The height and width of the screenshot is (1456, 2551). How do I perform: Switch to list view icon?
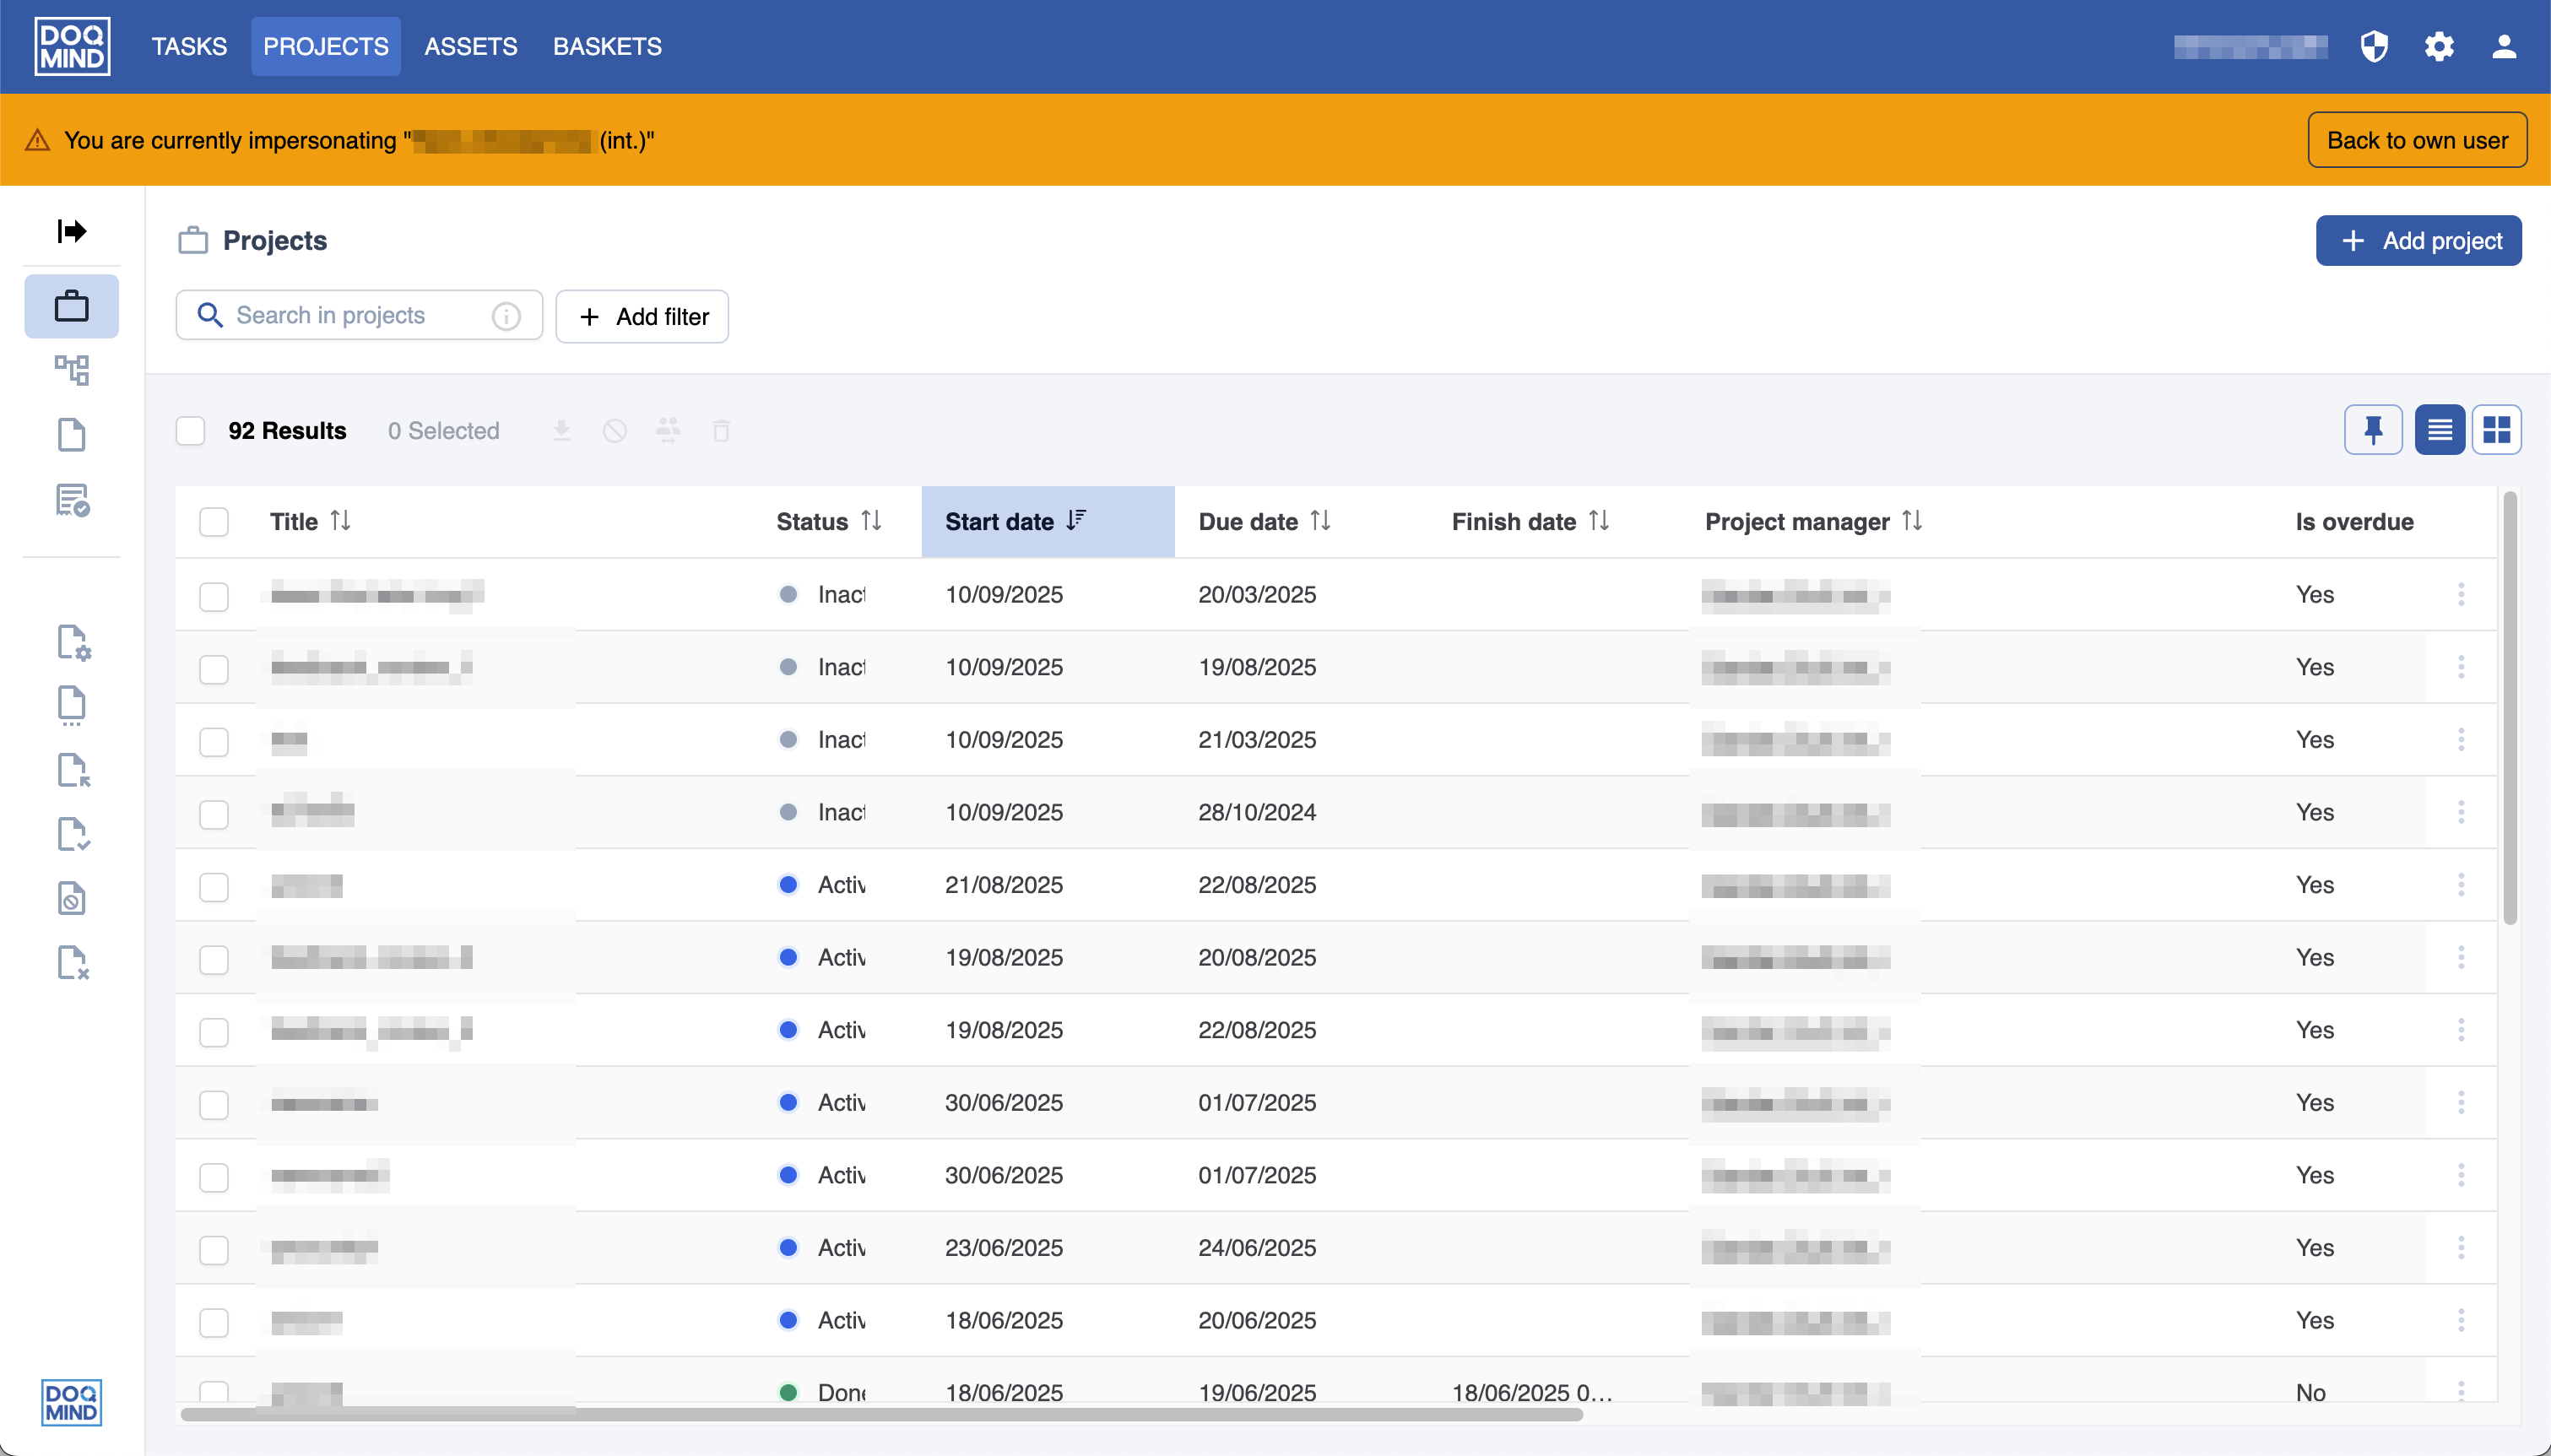[2439, 430]
